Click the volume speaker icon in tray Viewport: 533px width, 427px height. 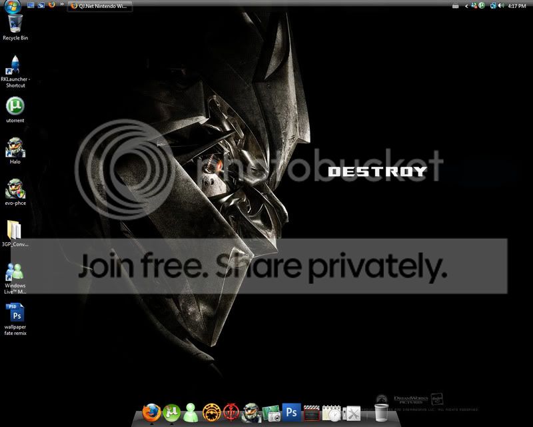[x=500, y=5]
